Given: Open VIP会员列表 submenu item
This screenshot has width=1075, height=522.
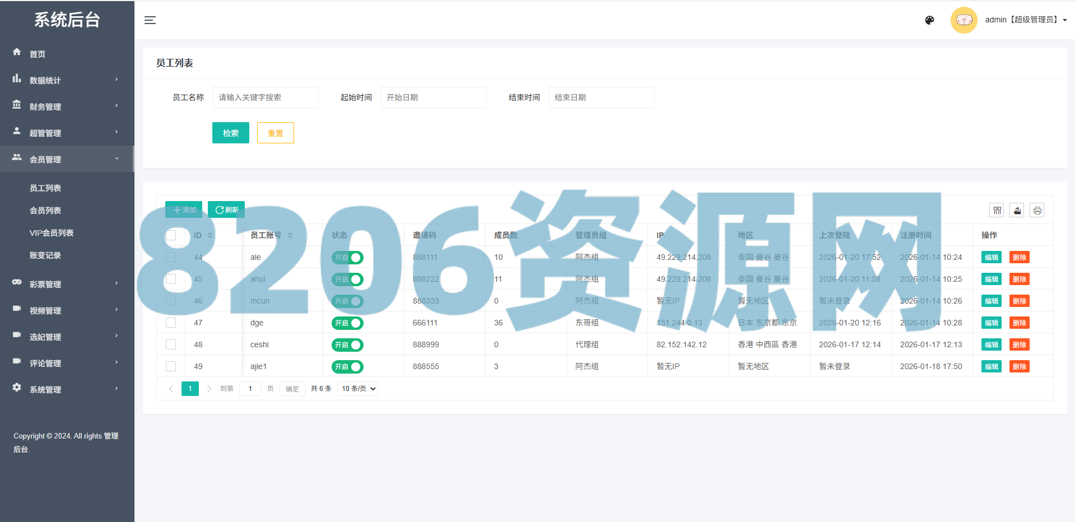Looking at the screenshot, I should [52, 233].
